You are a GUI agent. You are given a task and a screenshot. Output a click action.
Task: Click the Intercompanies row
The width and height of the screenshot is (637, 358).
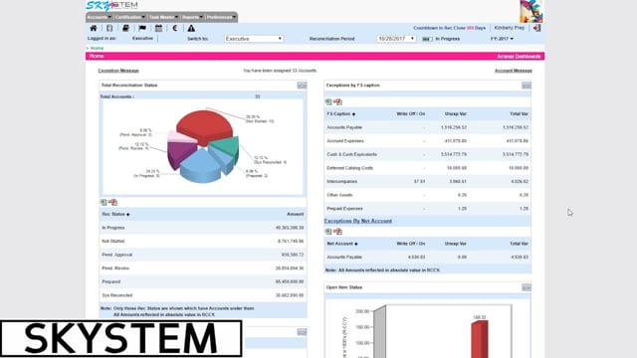click(x=427, y=181)
